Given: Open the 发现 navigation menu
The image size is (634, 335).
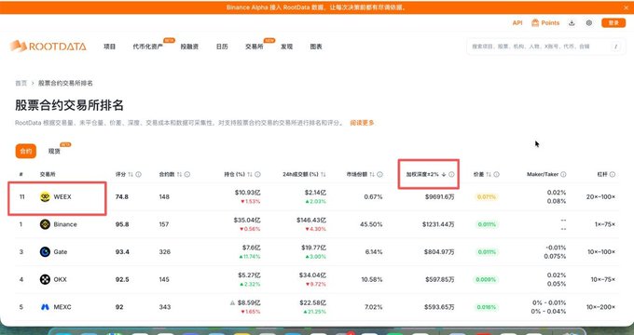Looking at the screenshot, I should (286, 47).
